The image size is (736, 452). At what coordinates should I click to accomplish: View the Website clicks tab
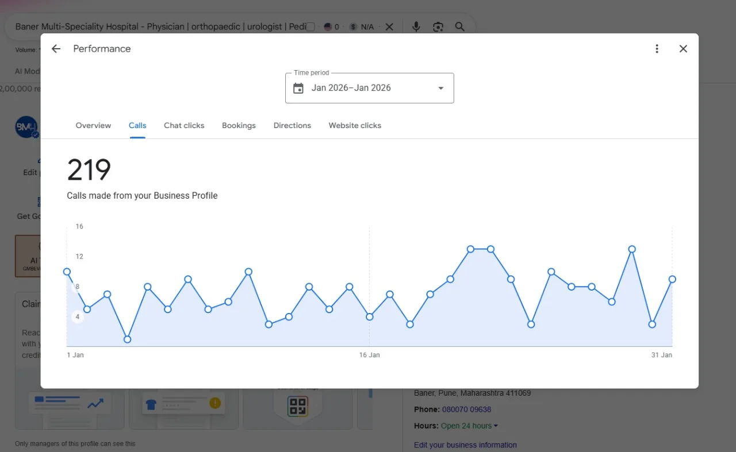pos(355,125)
